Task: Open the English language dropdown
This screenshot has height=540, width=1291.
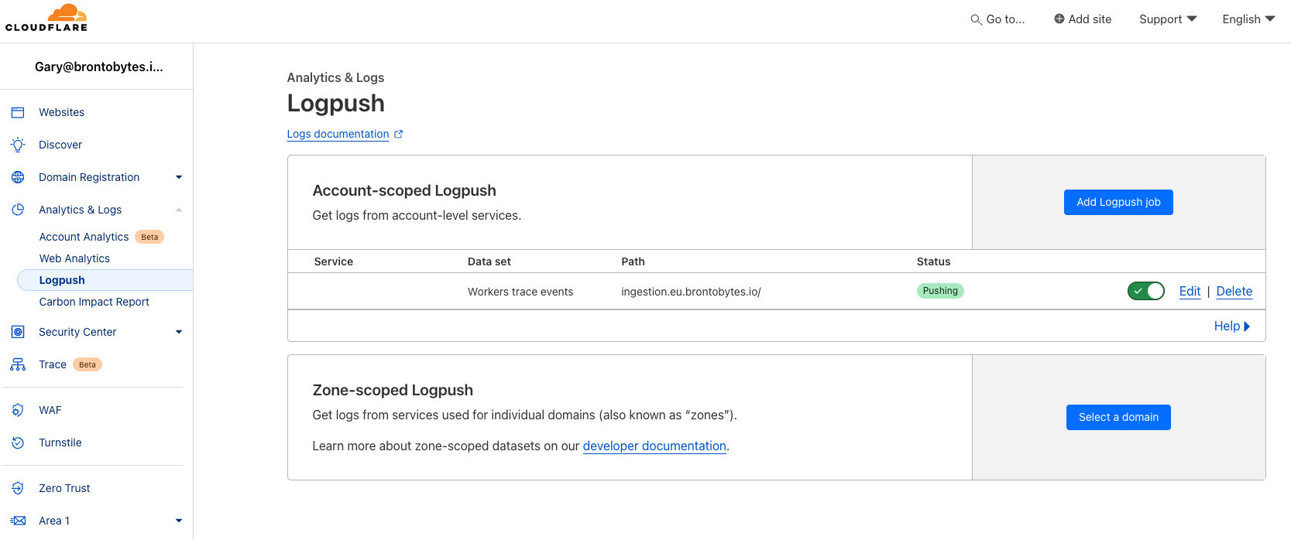Action: pyautogui.click(x=1248, y=19)
